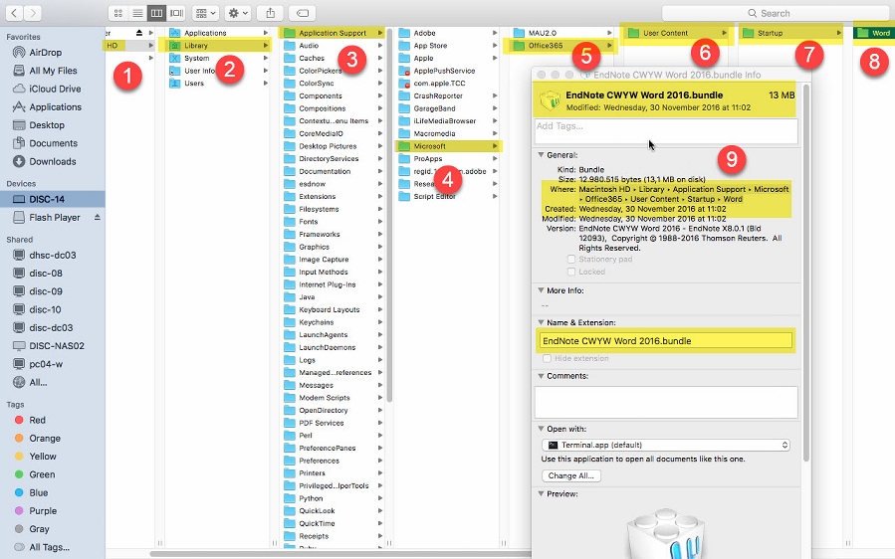Toggle the Stationery pad checkbox

[x=571, y=259]
